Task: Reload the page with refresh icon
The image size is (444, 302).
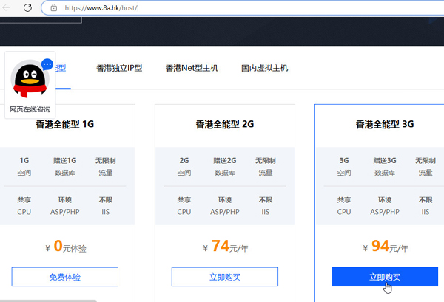Action: coord(27,7)
